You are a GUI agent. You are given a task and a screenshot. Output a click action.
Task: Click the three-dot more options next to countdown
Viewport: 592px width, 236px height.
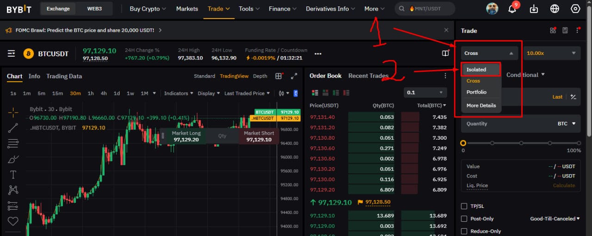[x=318, y=54]
